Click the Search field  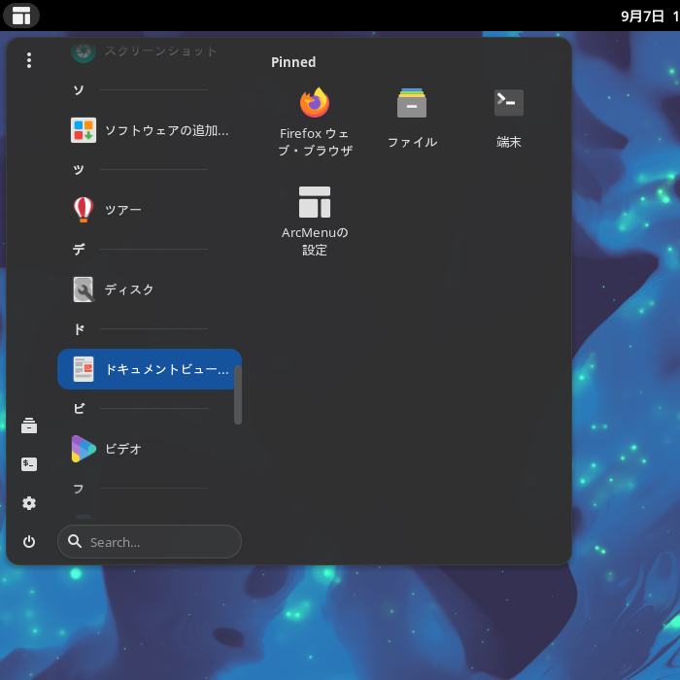150,542
